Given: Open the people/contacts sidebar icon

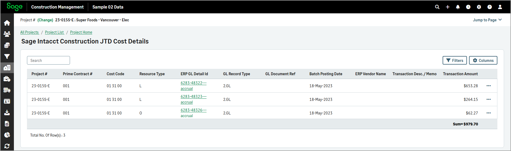Looking at the screenshot, I should [7, 34].
